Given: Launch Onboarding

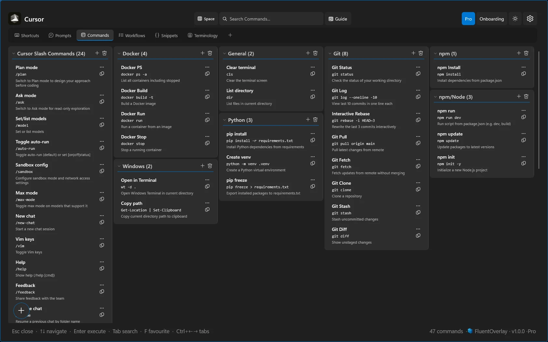Looking at the screenshot, I should pos(491,19).
